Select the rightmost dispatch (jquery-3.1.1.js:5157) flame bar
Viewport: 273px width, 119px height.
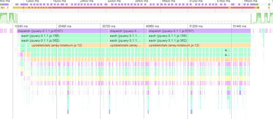(199, 31)
